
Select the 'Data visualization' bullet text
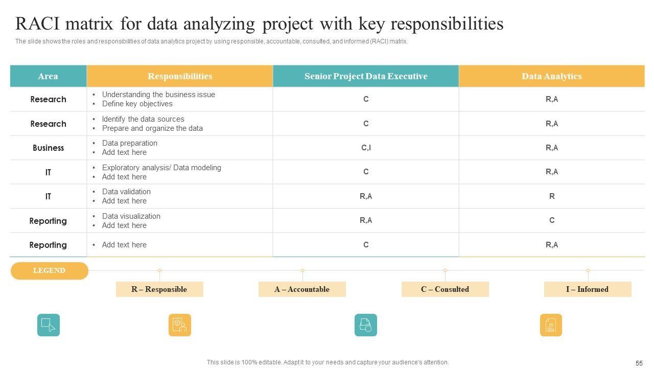click(131, 216)
